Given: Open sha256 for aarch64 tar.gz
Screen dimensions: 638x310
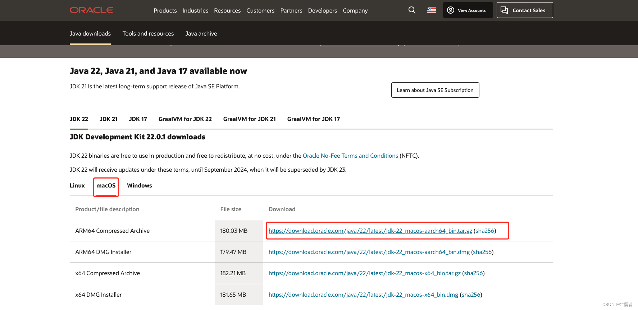Looking at the screenshot, I should click(485, 231).
